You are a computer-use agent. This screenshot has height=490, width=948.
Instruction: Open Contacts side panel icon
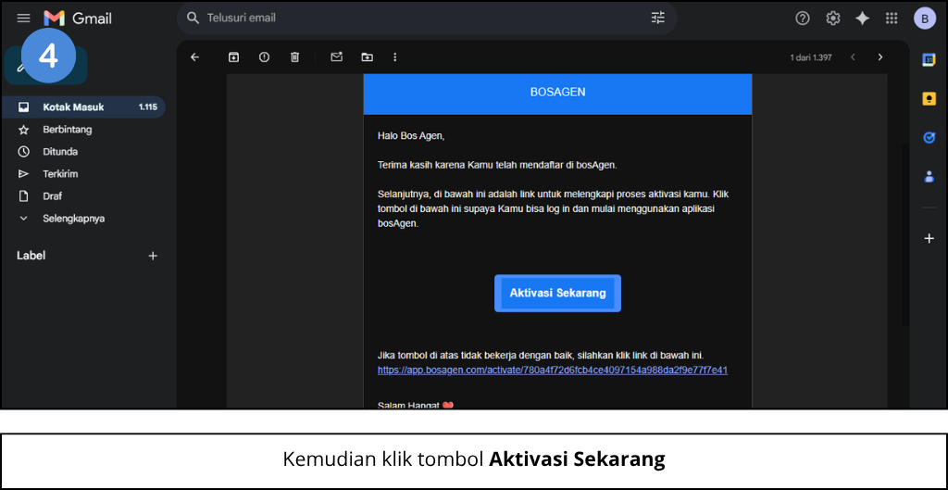tap(929, 177)
